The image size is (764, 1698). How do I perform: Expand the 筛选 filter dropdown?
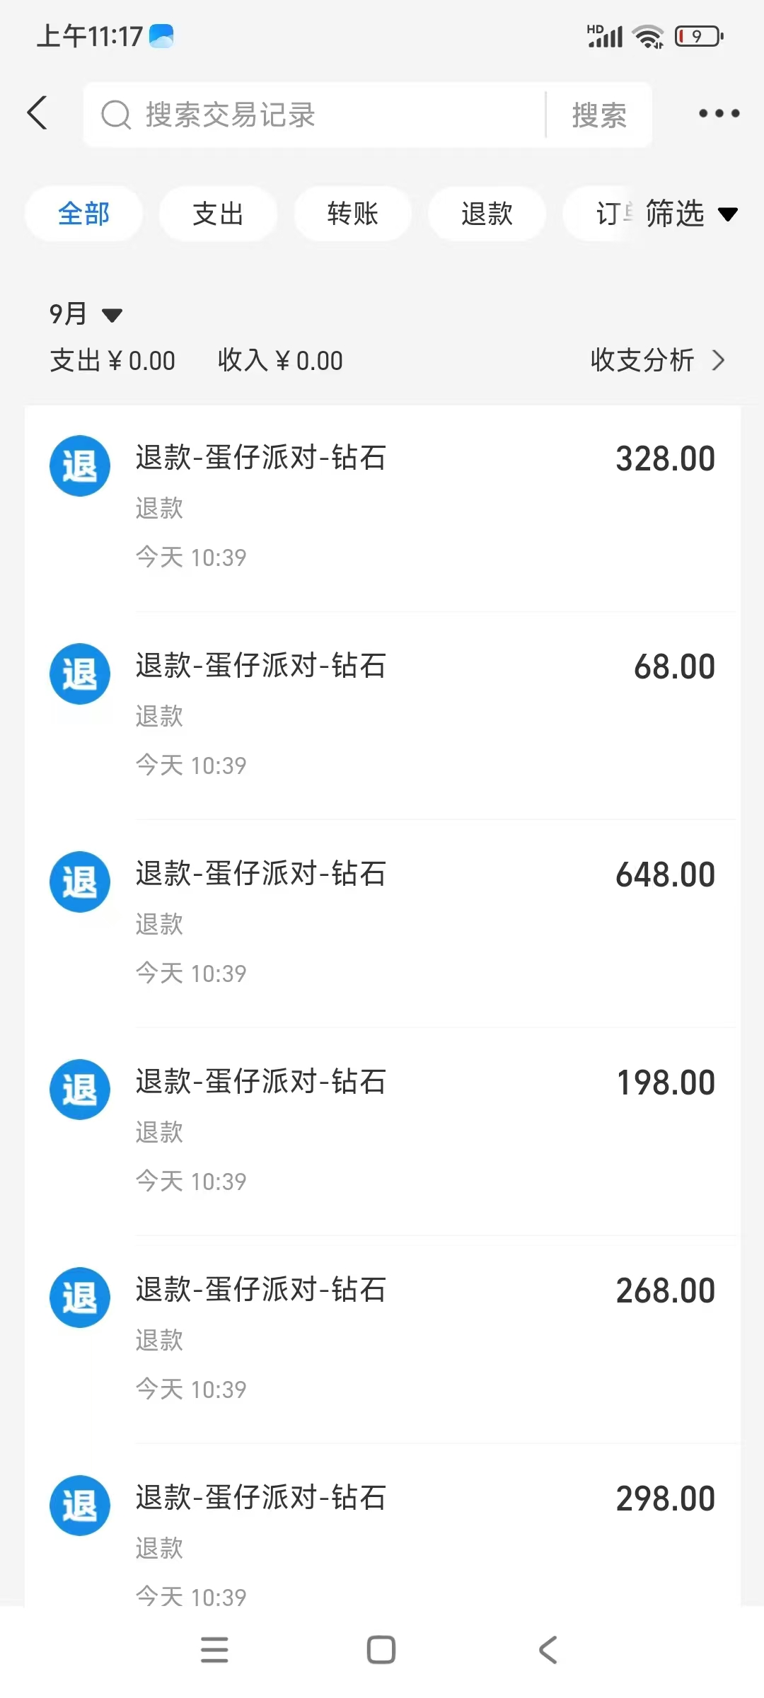pyautogui.click(x=692, y=214)
